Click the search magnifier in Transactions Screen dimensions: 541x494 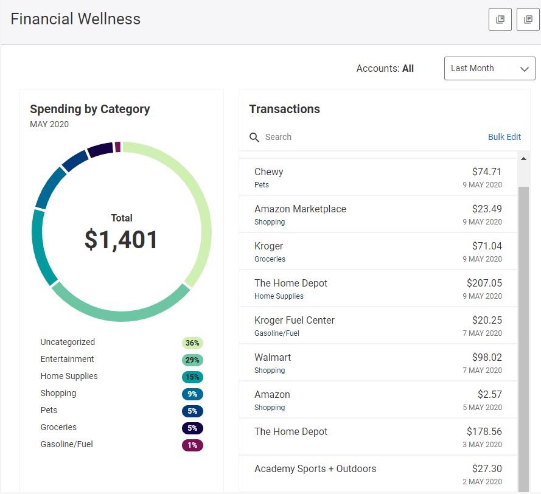click(x=254, y=137)
